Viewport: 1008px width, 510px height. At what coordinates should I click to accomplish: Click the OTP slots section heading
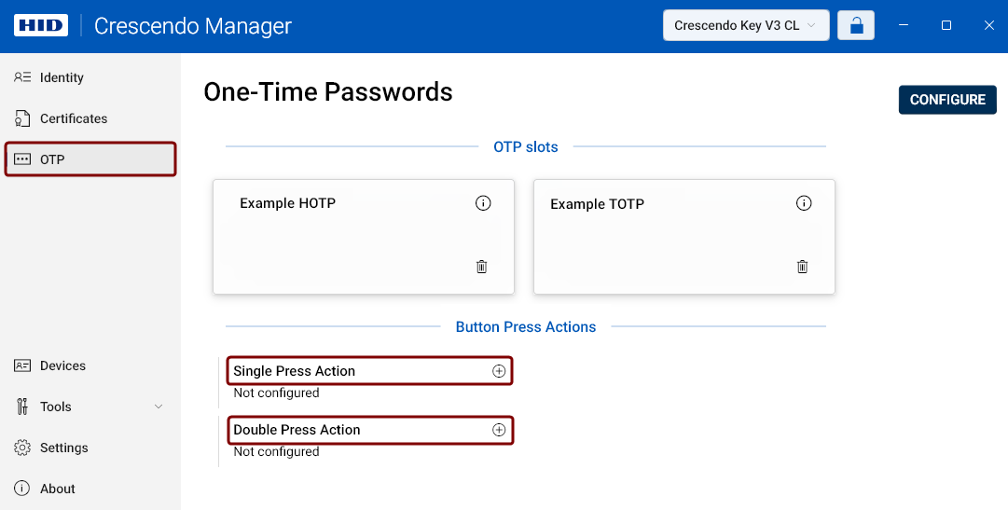(526, 147)
